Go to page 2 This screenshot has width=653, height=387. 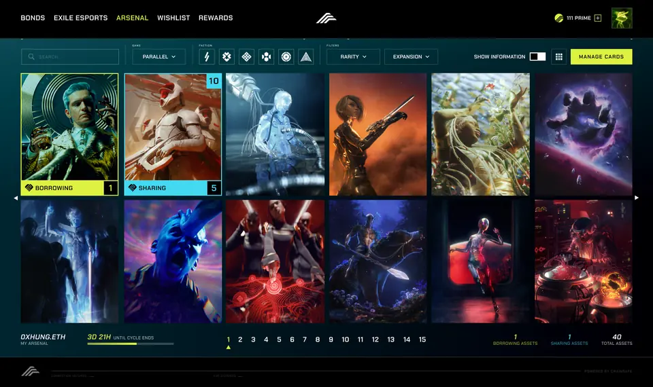coord(240,339)
